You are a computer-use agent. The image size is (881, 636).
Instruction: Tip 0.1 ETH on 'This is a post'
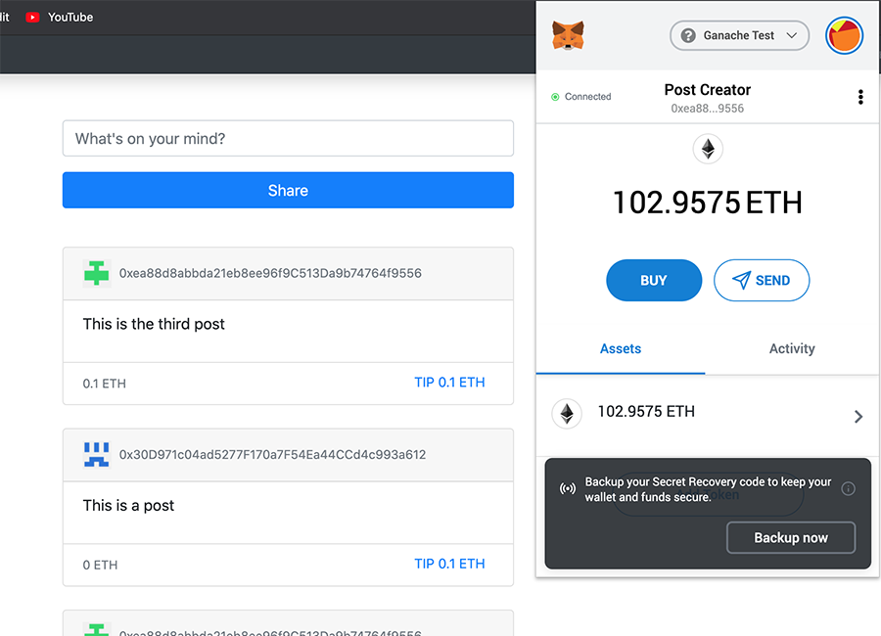pos(449,565)
